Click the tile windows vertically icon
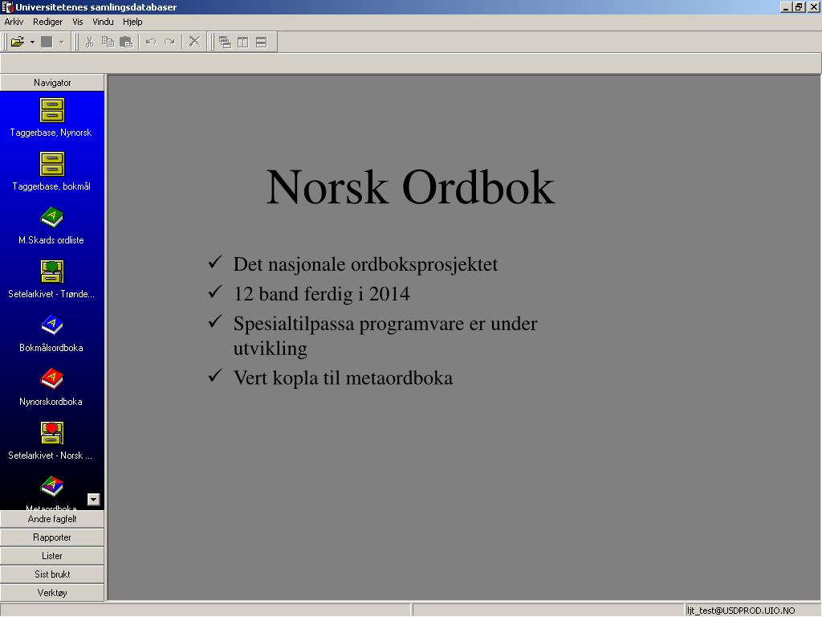Screen dimensions: 822x617 (242, 42)
